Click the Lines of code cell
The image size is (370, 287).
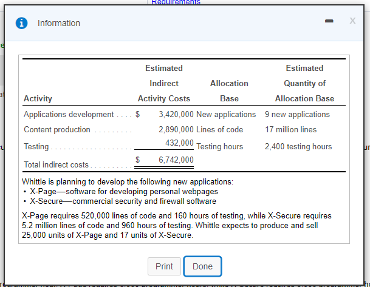point(220,129)
